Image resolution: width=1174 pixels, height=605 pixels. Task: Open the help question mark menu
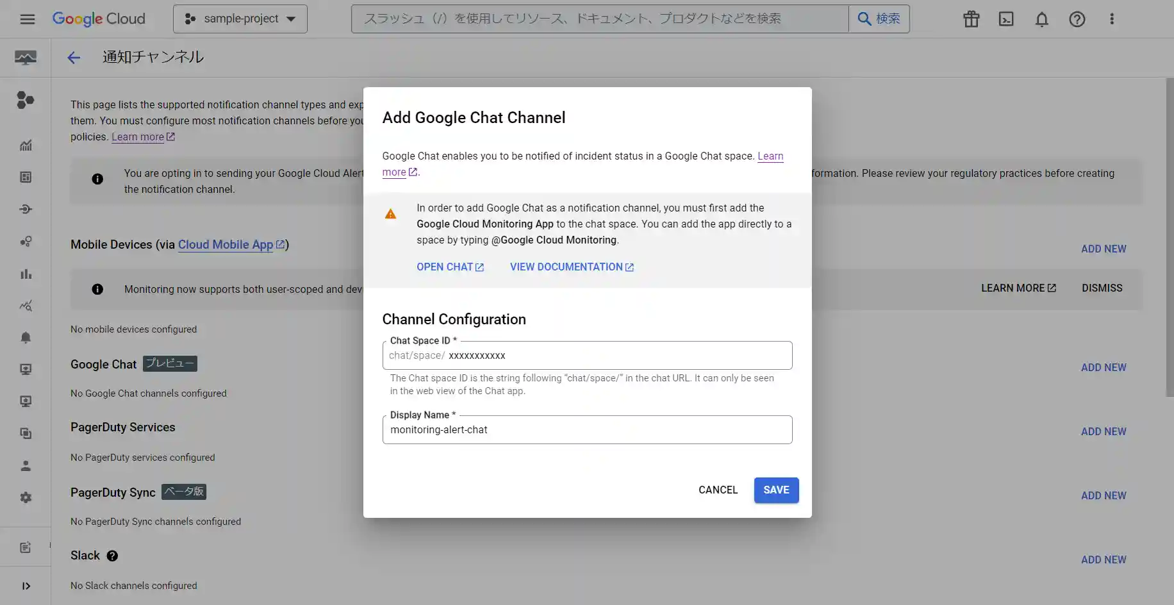pyautogui.click(x=1077, y=19)
